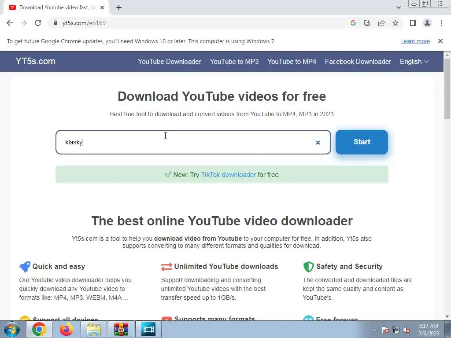
Task: Open a new browser tab
Action: [x=119, y=8]
